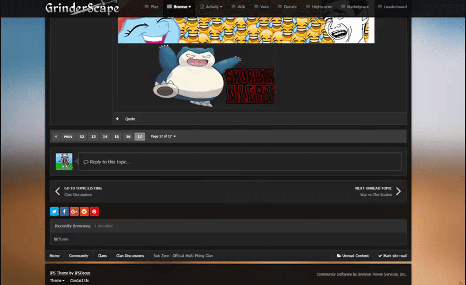Viewport: 466px width, 285px height.
Task: Click the right chevron for next topic
Action: pos(398,191)
